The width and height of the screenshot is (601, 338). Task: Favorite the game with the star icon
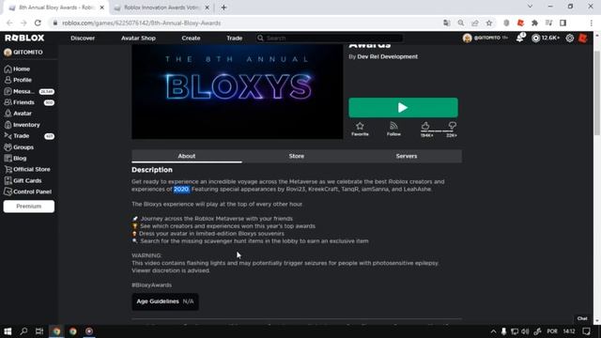pyautogui.click(x=360, y=129)
